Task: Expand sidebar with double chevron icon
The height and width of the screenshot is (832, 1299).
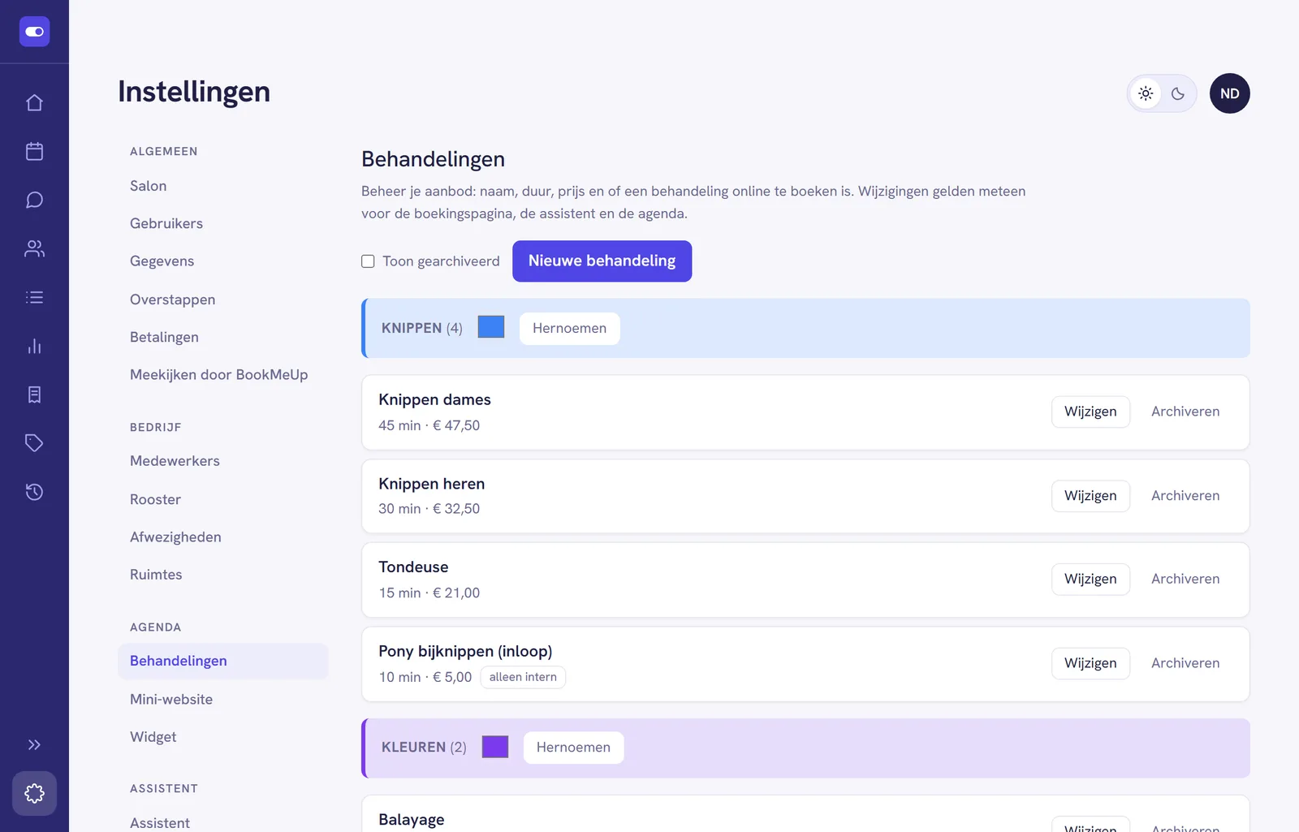Action: point(34,745)
